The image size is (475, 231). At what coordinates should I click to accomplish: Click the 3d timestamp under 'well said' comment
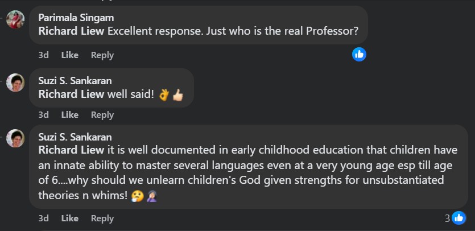[x=43, y=115]
